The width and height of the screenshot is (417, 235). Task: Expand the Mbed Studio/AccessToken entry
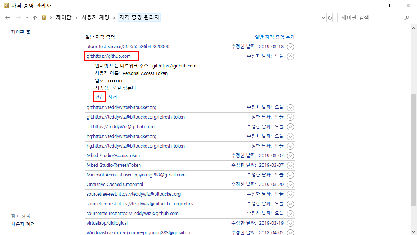[x=291, y=156]
